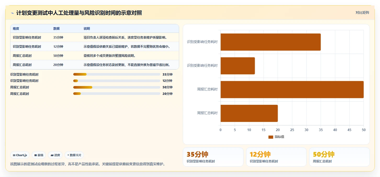The image size is (380, 177).
Task: Click the 识别受影响任务耗时 table cell in the 35分钟 row
Action: [x=27, y=38]
